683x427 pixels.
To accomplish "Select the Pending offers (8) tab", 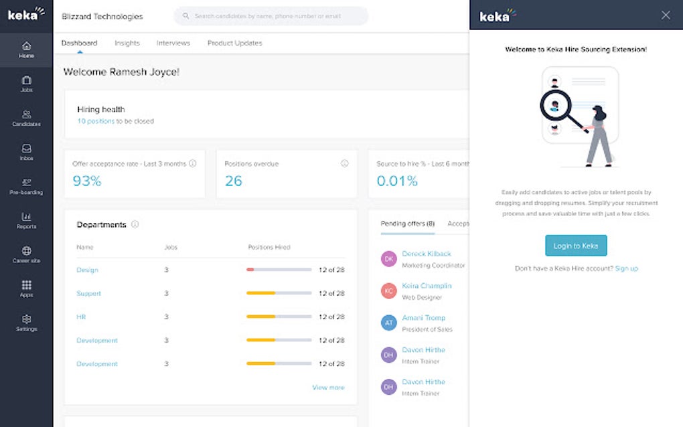I will pos(407,224).
